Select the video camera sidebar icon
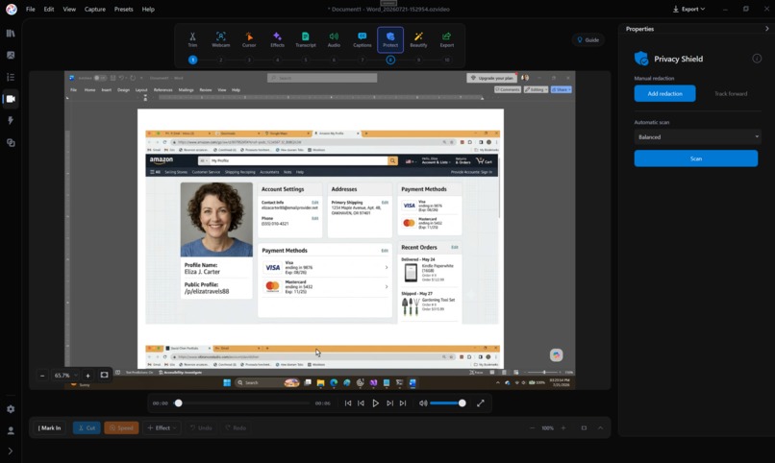The image size is (775, 463). tap(11, 99)
